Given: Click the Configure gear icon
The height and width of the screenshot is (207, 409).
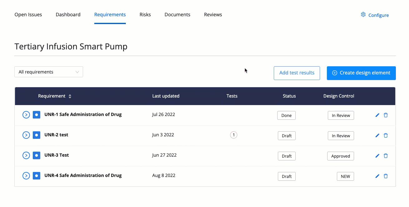Looking at the screenshot, I should click(x=363, y=15).
